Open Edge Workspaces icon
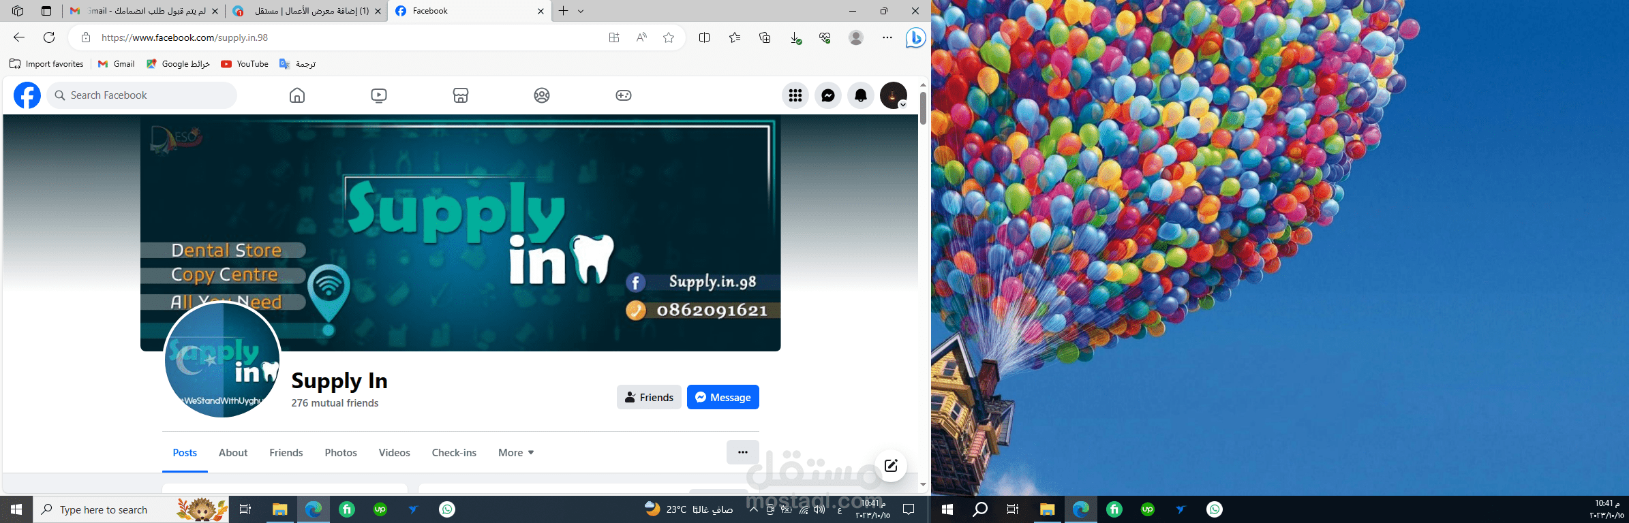 point(18,11)
